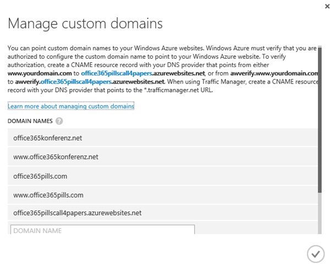
Task: Confirm changes with the checkmark button
Action: [315, 253]
